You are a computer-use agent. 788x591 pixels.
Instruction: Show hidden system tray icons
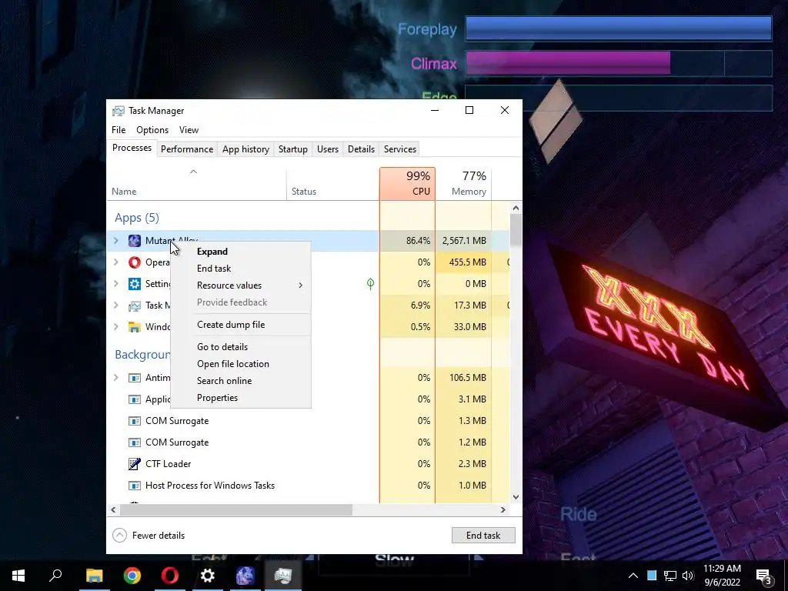tap(633, 576)
